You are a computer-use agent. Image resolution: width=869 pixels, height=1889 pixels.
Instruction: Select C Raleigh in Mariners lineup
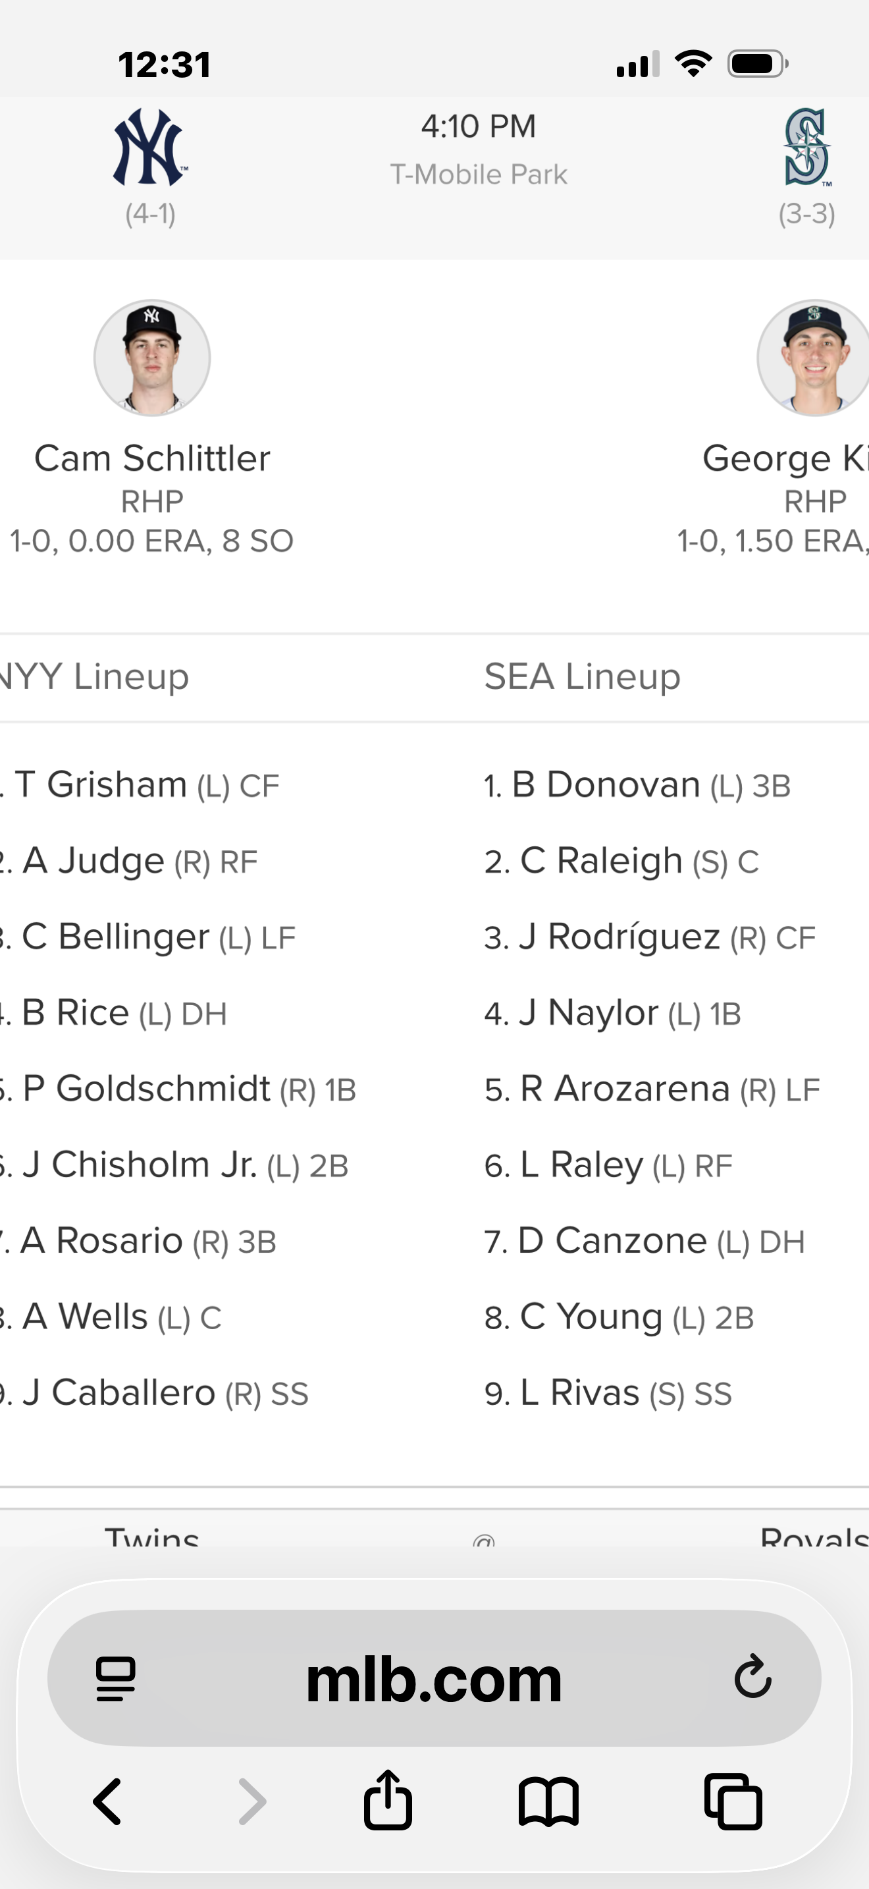point(601,861)
